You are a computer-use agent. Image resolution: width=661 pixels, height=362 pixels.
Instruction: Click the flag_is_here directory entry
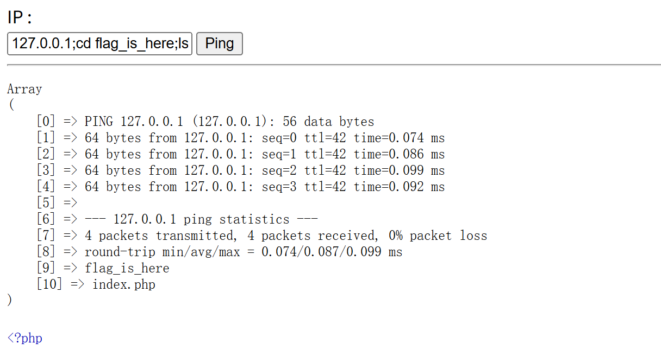[x=127, y=268]
